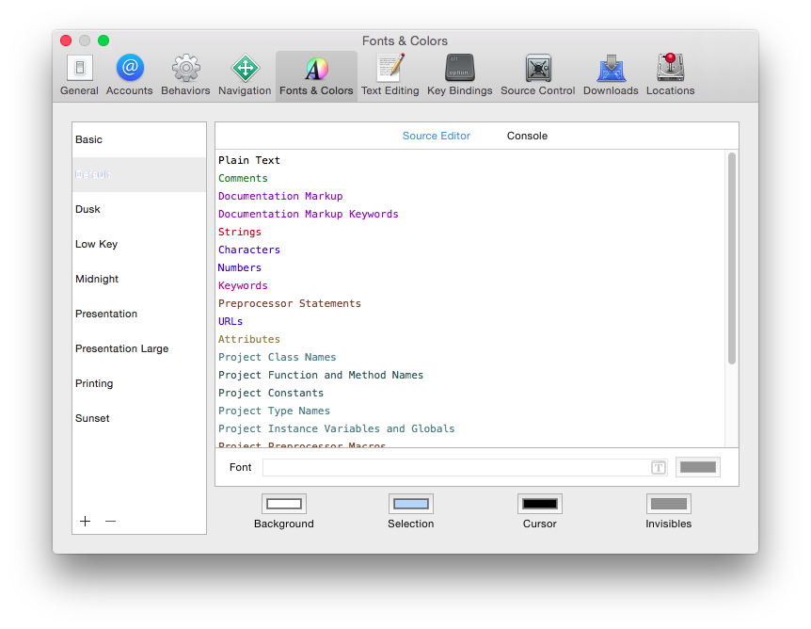Select Project Function and Method Names row
811x629 pixels.
(x=469, y=376)
